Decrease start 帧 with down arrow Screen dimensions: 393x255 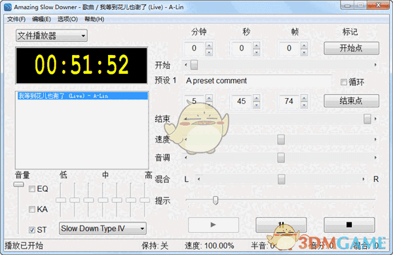304,52
